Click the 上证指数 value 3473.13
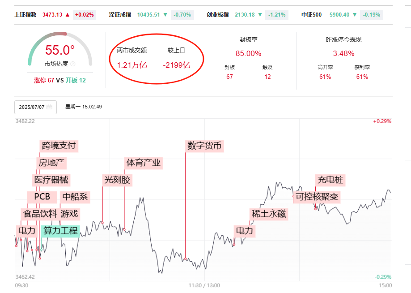411x293 pixels. 52,15
